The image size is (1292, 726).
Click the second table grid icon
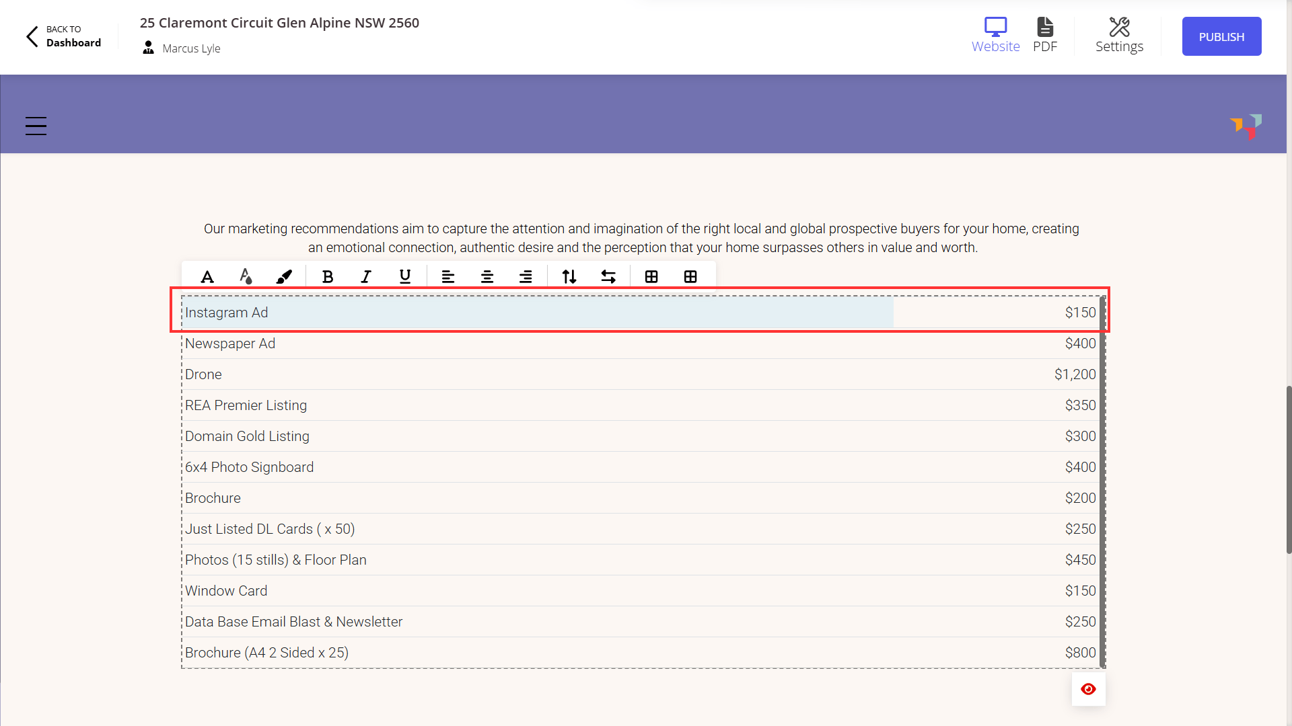(x=690, y=276)
